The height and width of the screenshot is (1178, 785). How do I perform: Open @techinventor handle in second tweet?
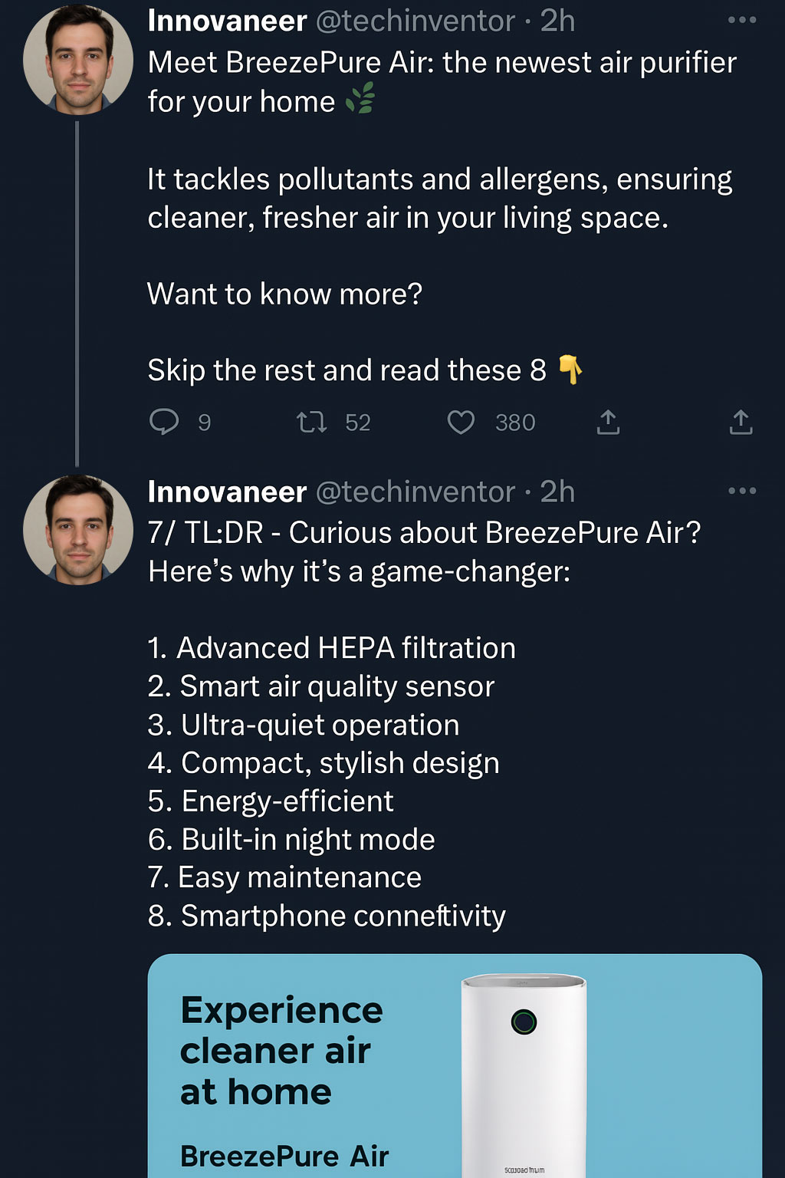[415, 492]
